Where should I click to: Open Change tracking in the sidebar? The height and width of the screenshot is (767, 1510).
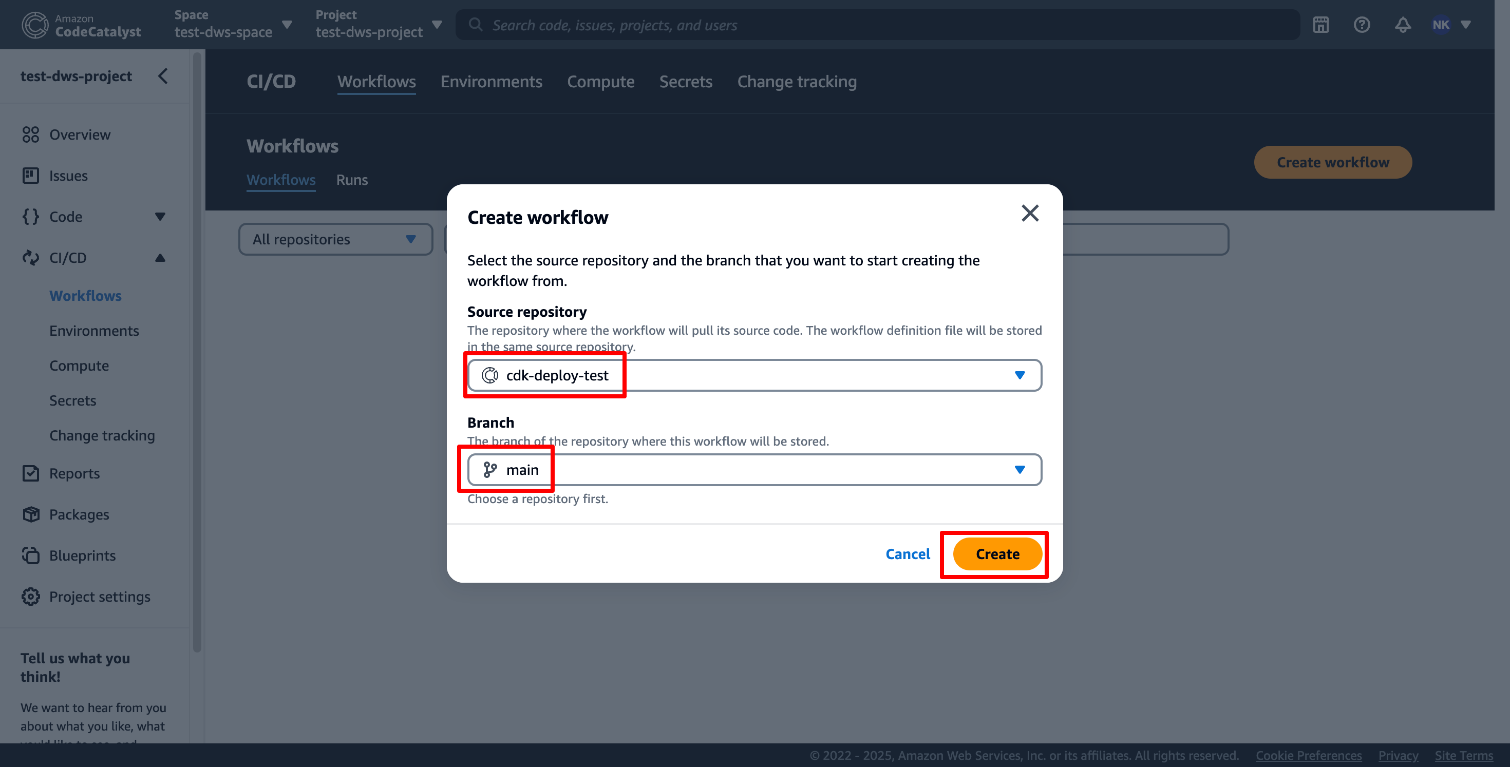(102, 435)
